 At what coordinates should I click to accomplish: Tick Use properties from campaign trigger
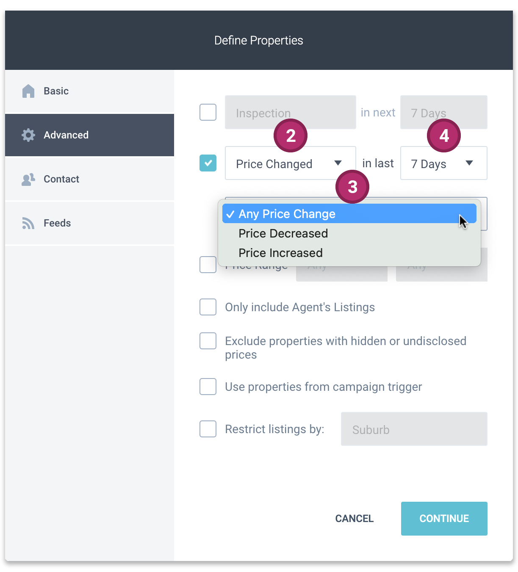click(x=208, y=387)
